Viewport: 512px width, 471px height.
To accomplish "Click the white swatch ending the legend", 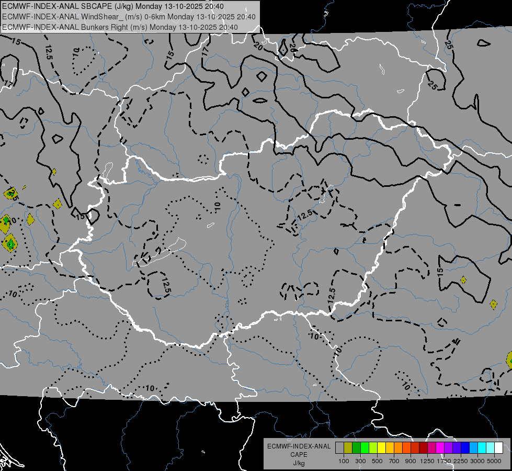I will click(498, 448).
